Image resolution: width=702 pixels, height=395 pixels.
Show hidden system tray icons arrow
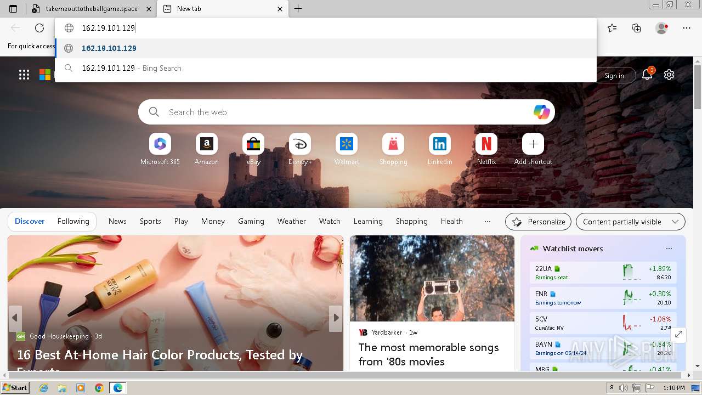click(x=612, y=388)
